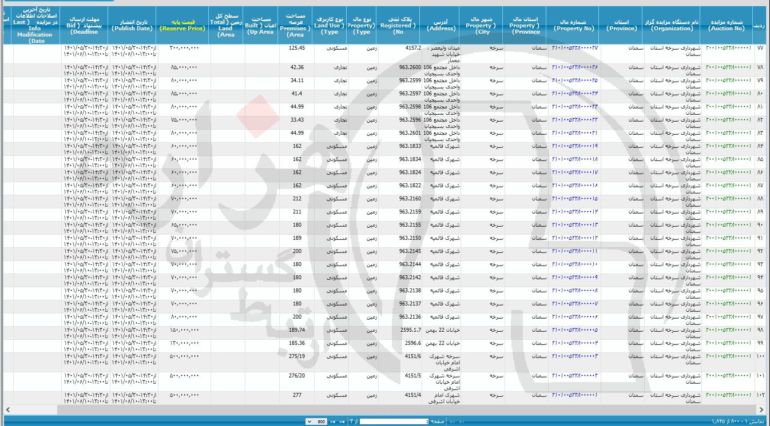Sort by the Address column header
The image size is (770, 426).
tap(440, 25)
